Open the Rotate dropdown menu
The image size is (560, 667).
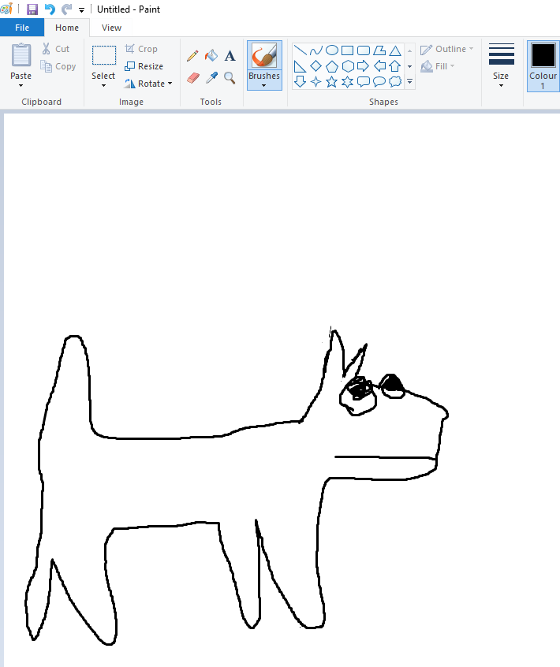click(148, 84)
